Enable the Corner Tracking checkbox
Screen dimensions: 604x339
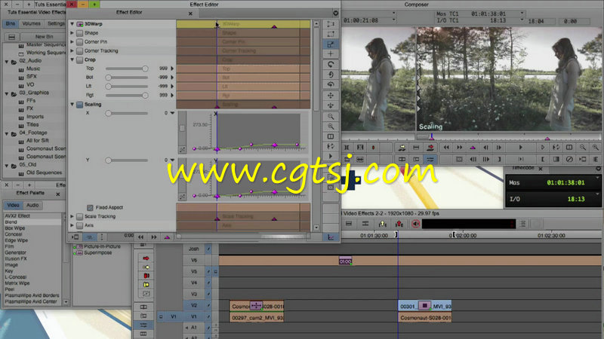tap(80, 50)
